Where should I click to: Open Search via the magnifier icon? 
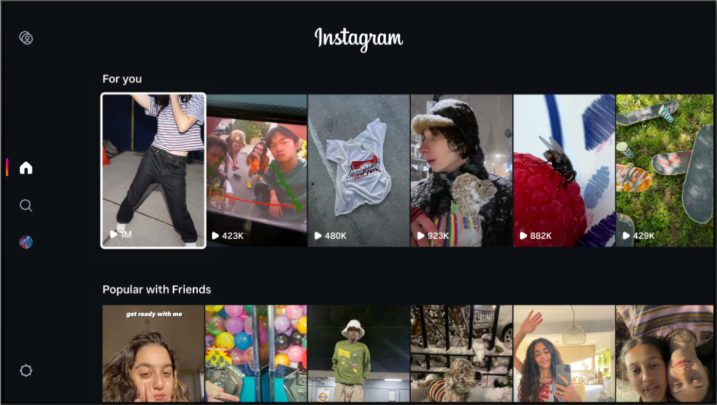point(26,205)
